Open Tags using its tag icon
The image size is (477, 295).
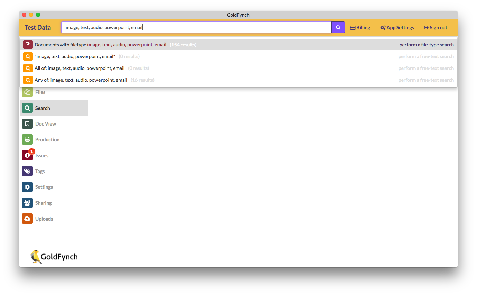click(27, 171)
